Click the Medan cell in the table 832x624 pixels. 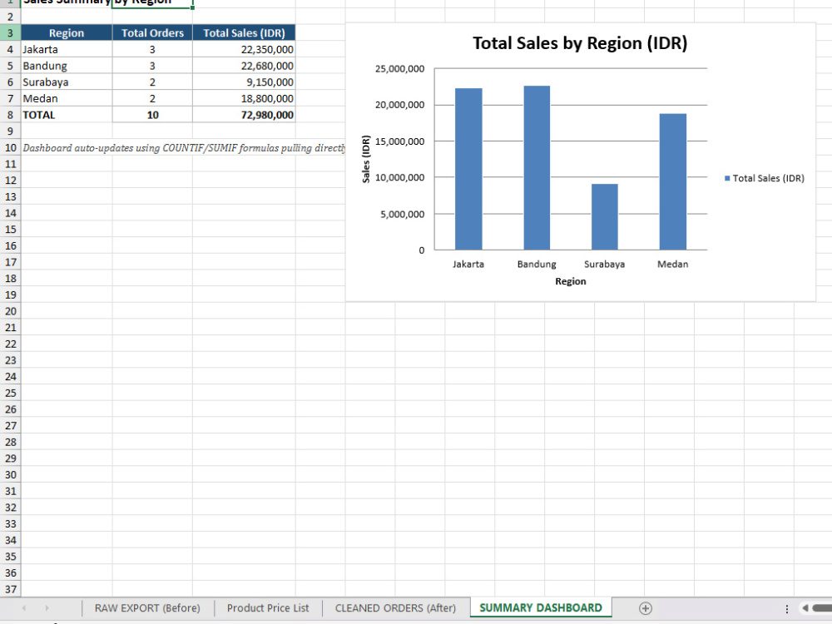click(67, 99)
